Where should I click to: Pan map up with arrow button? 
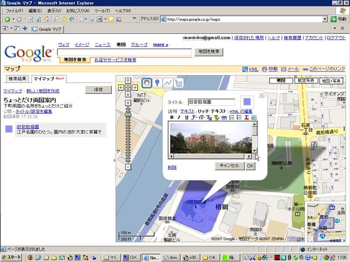[128, 81]
